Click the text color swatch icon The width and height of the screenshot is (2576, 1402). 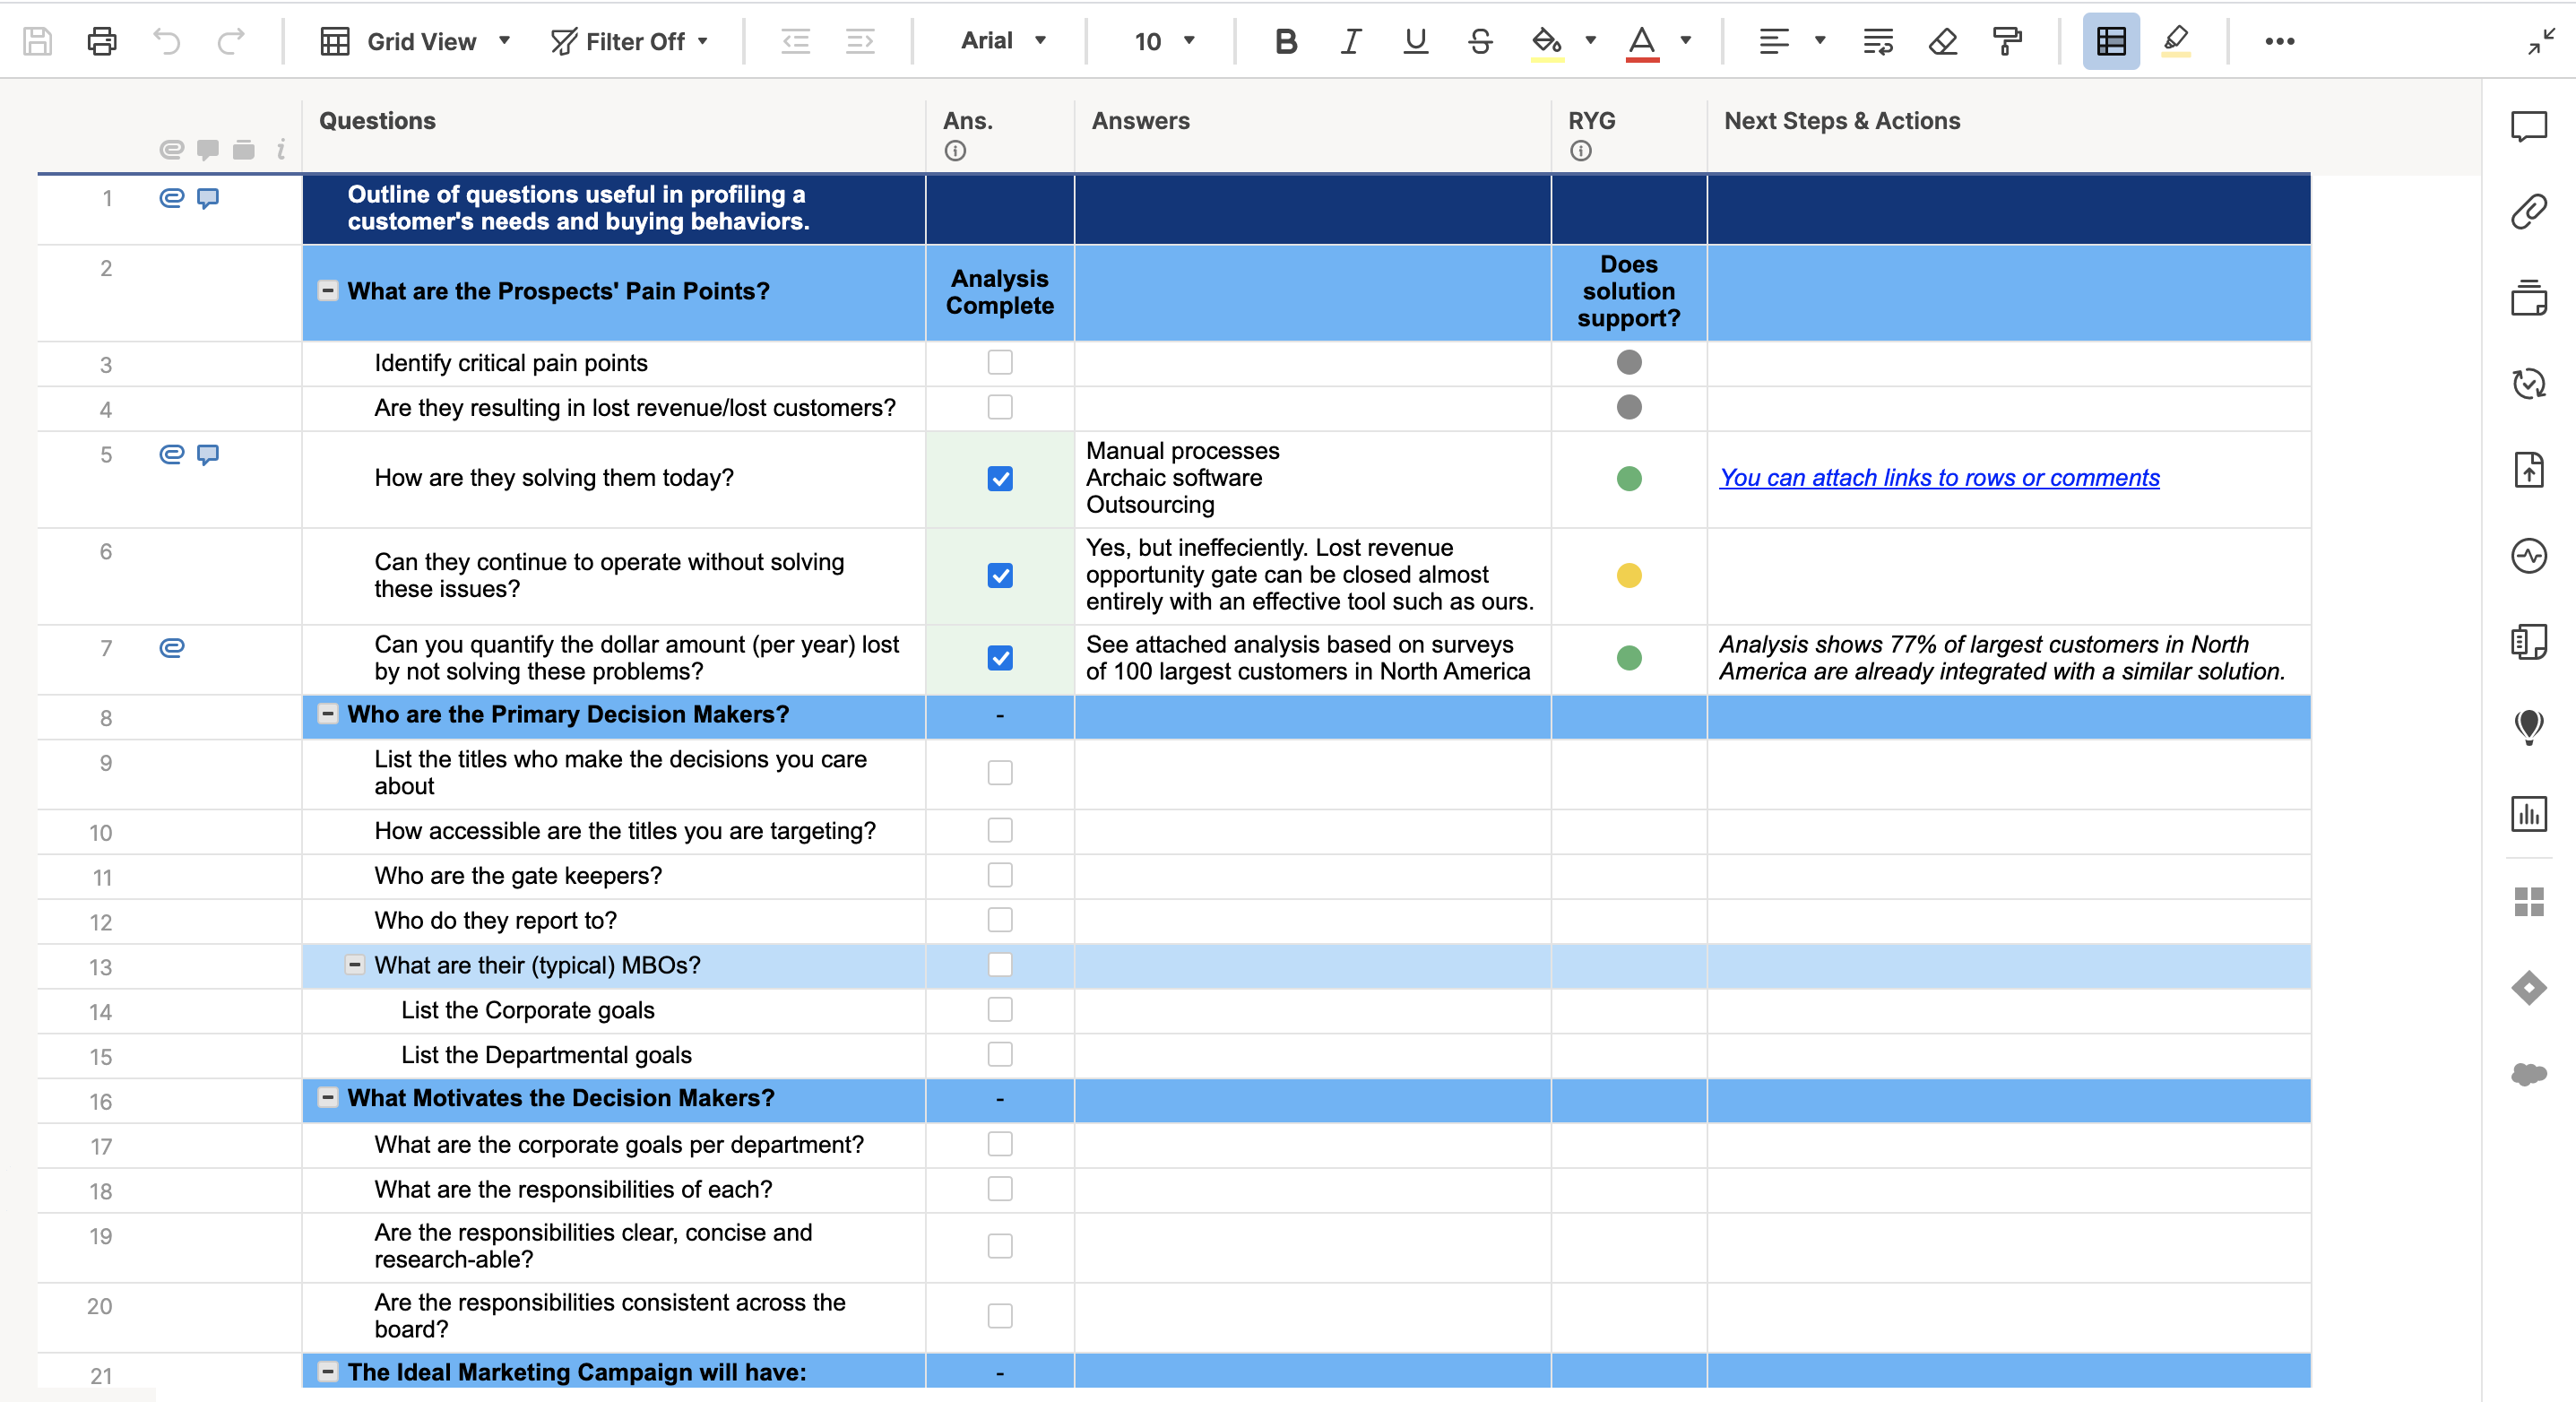tap(1643, 38)
